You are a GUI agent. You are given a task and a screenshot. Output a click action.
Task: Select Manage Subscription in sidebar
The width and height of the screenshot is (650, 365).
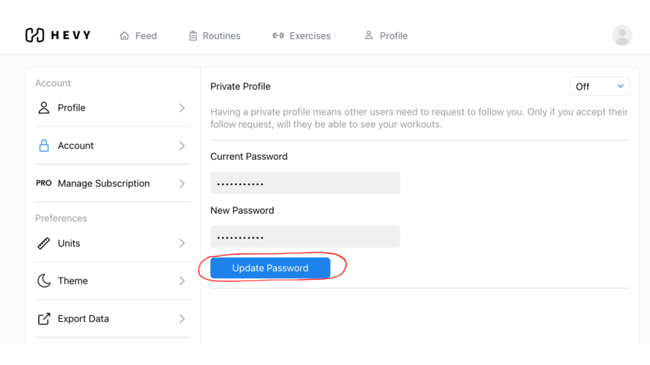click(x=113, y=183)
